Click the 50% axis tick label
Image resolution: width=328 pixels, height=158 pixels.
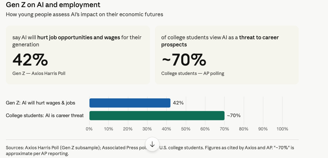pyautogui.click(x=186, y=129)
